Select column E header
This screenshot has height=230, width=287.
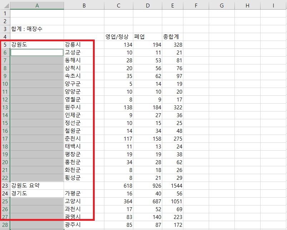(x=173, y=6)
